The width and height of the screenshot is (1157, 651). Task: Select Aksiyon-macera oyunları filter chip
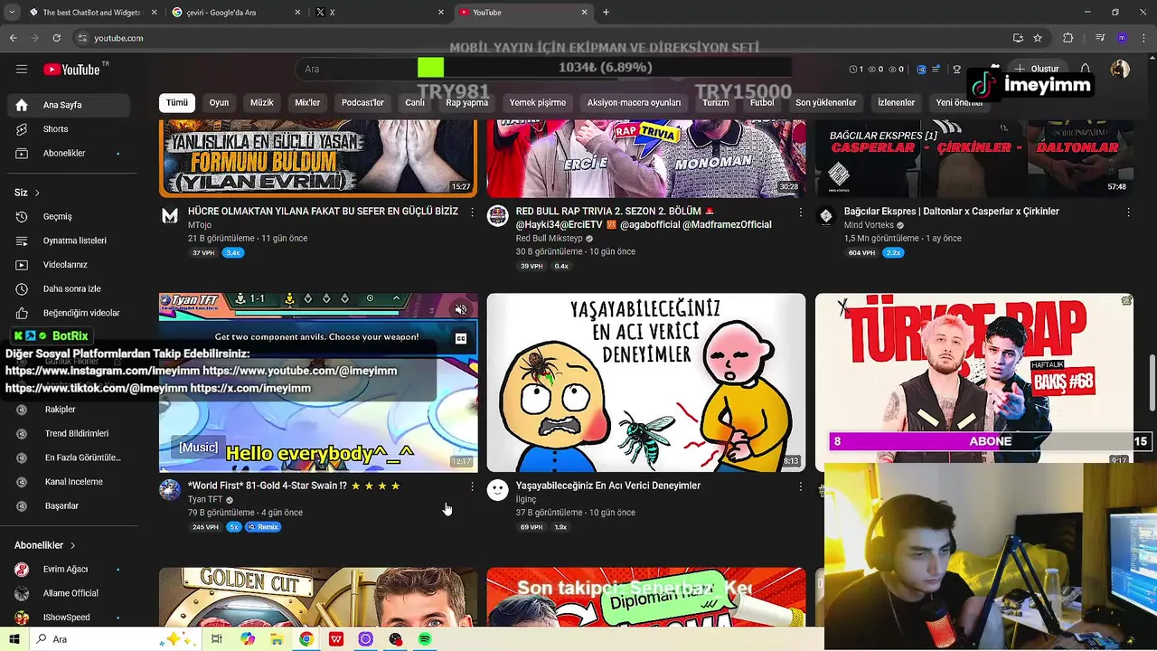(634, 102)
